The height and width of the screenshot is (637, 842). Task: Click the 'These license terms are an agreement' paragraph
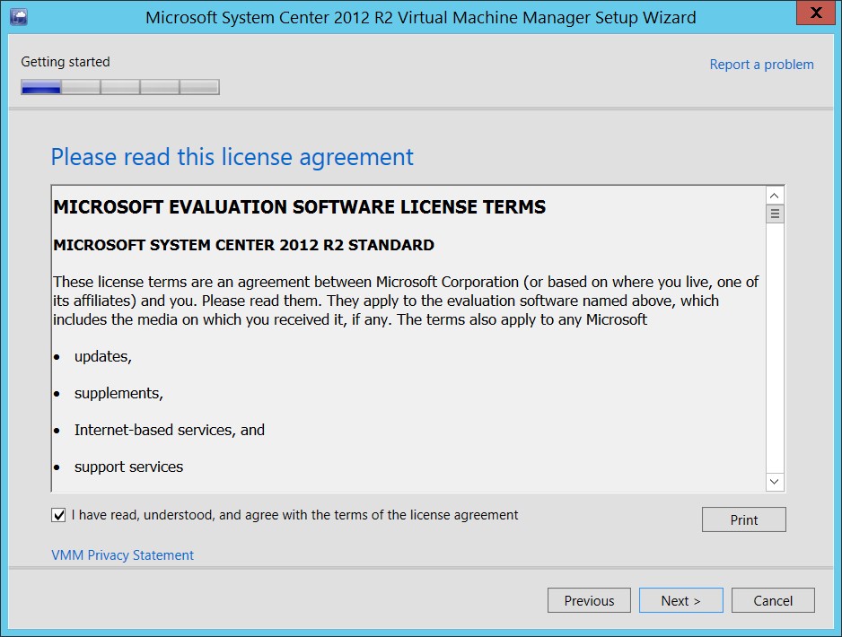pyautogui.click(x=406, y=301)
